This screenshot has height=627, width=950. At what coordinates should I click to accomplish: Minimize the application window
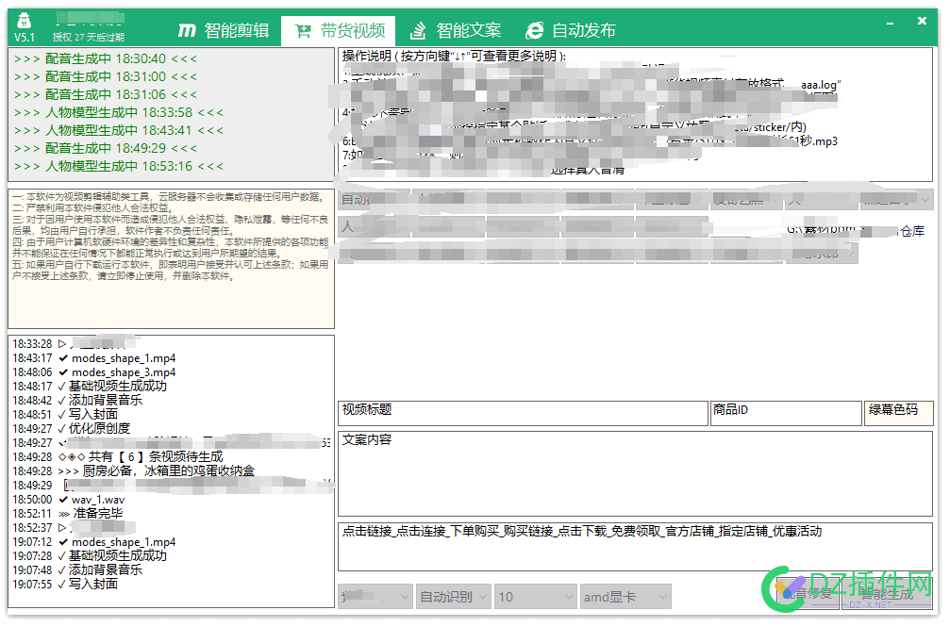click(x=890, y=23)
